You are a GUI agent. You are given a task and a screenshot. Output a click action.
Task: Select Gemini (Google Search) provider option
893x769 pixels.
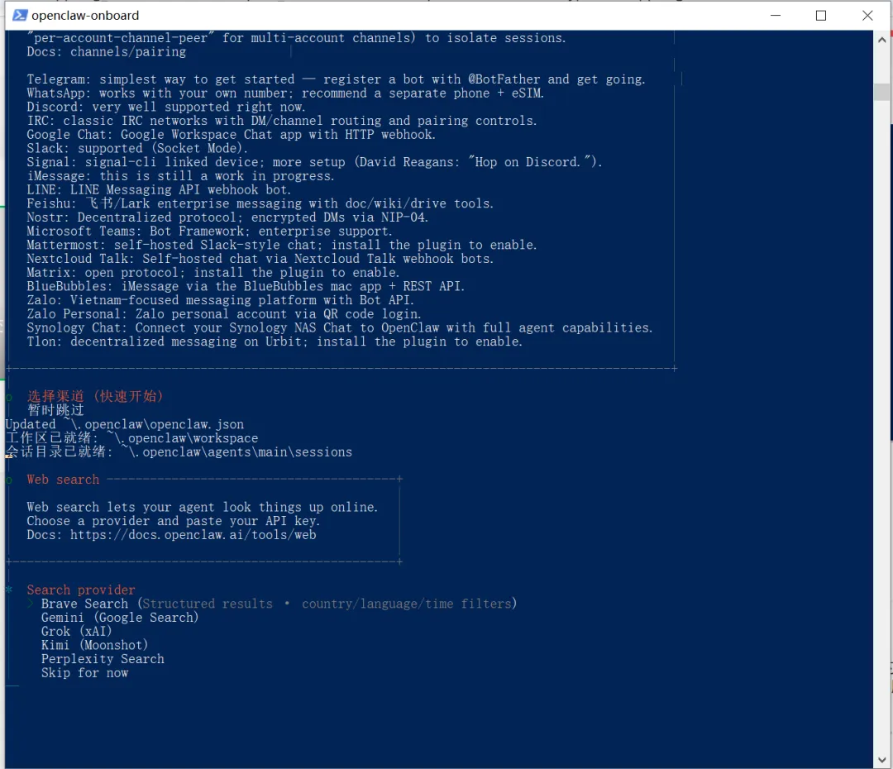[120, 618]
